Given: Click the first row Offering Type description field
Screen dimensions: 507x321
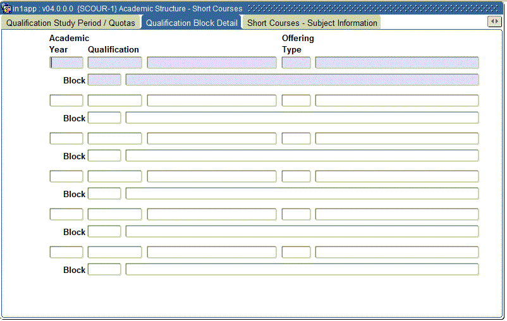Looking at the screenshot, I should 396,63.
